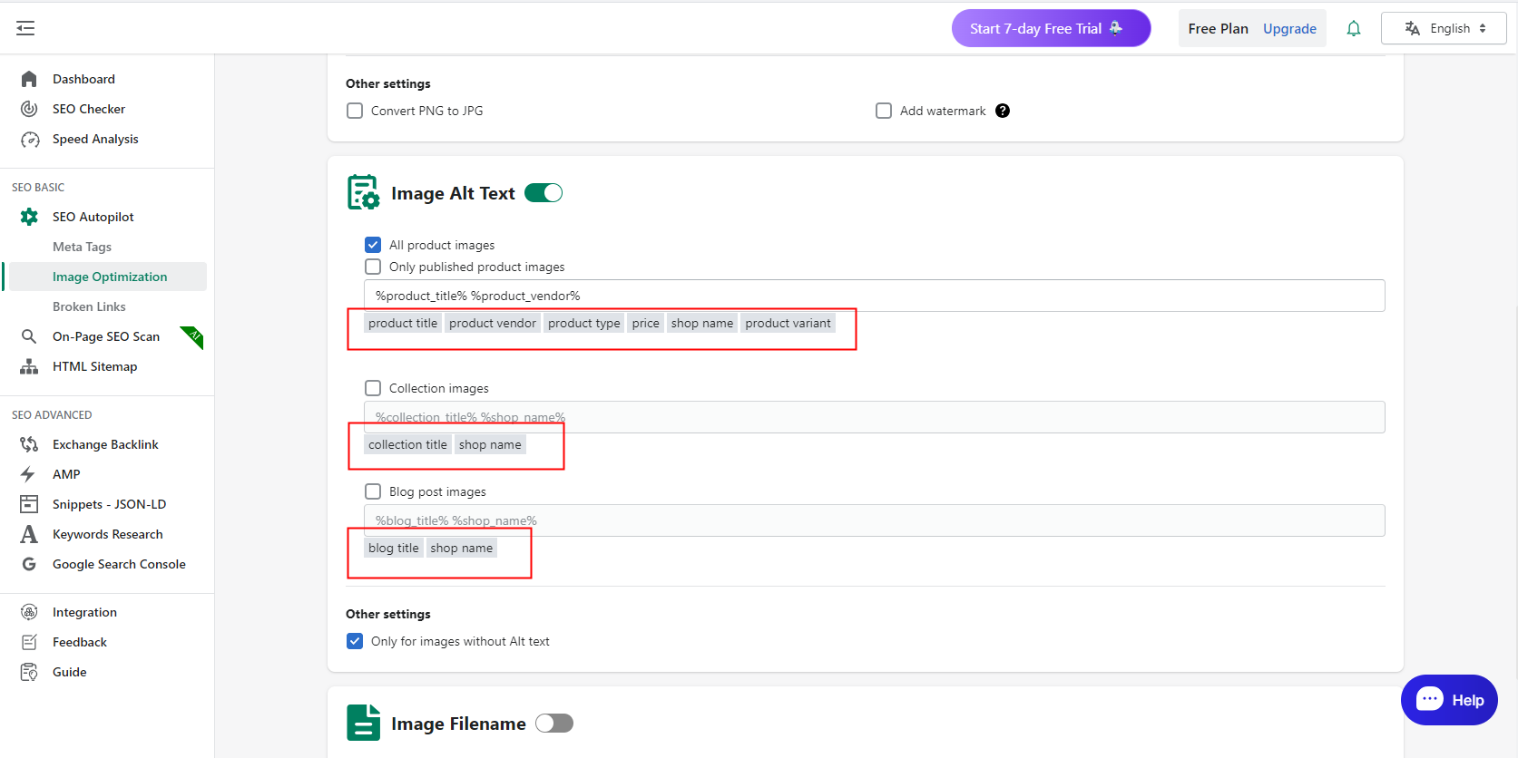
Task: Check Convert PNG to JPG
Action: pyautogui.click(x=355, y=111)
